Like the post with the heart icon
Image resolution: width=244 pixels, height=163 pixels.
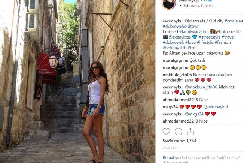[x=167, y=132]
